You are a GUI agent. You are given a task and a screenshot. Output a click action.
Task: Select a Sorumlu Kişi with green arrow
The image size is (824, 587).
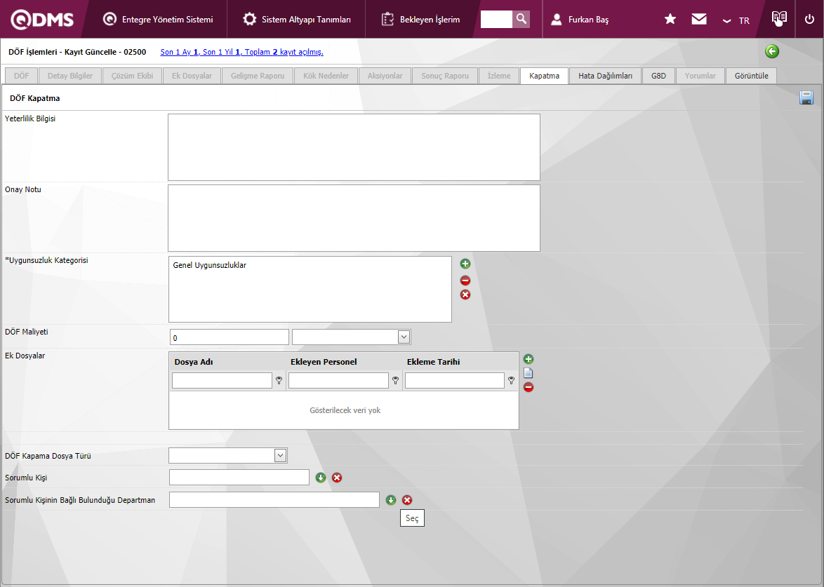(321, 478)
